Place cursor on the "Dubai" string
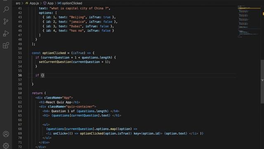 pos(75,26)
